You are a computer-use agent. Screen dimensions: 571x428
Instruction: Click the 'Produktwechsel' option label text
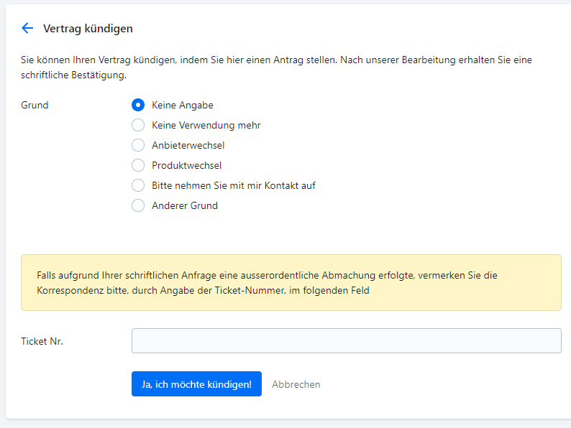186,165
